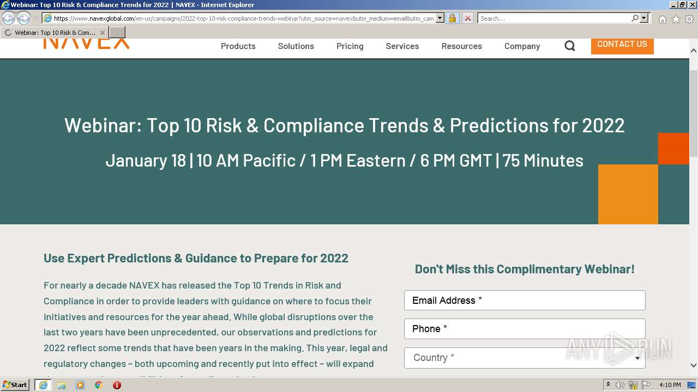Viewport: 698px width, 392px height.
Task: Click the 'Don't Miss this Complimentary Webinar!' heading
Action: [525, 269]
